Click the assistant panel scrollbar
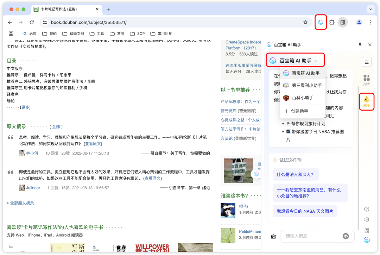This screenshot has width=380, height=255. pyautogui.click(x=358, y=158)
